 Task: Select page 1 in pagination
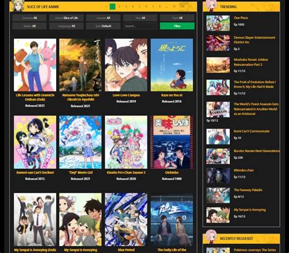pos(113,7)
